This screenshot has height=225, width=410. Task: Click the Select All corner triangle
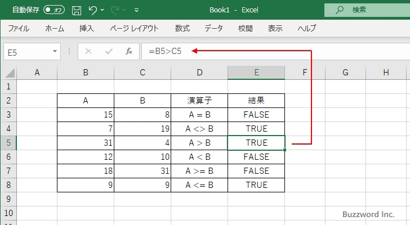click(x=10, y=73)
